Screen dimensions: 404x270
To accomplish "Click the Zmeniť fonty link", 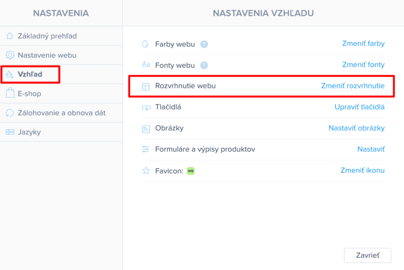I will click(363, 65).
